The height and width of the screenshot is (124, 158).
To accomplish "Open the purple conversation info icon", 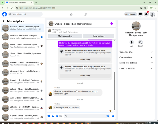I will click(112, 24).
